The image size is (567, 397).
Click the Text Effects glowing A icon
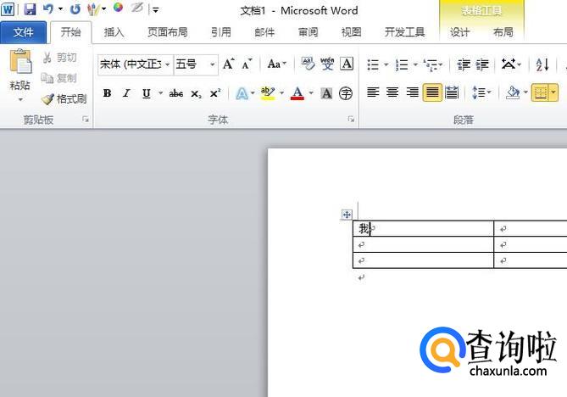[x=242, y=93]
